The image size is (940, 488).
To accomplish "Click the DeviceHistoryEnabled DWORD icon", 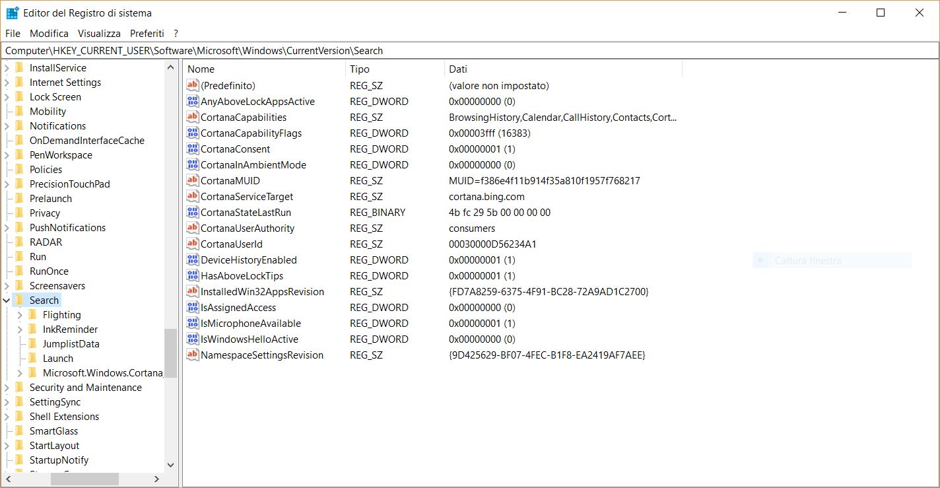I will pos(193,260).
